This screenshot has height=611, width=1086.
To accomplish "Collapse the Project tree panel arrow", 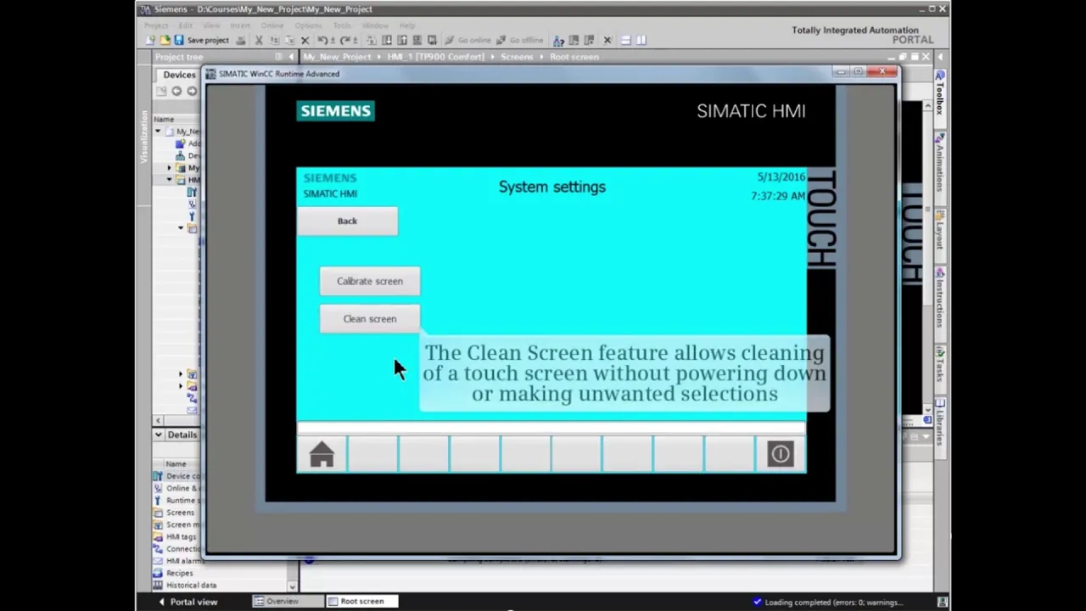I will click(x=290, y=57).
